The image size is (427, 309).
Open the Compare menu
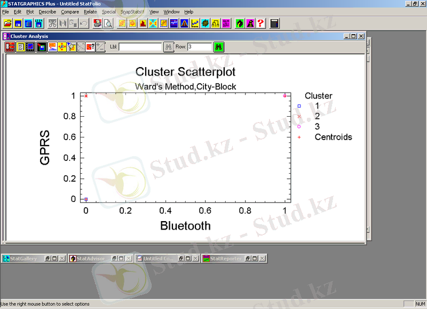(x=70, y=12)
